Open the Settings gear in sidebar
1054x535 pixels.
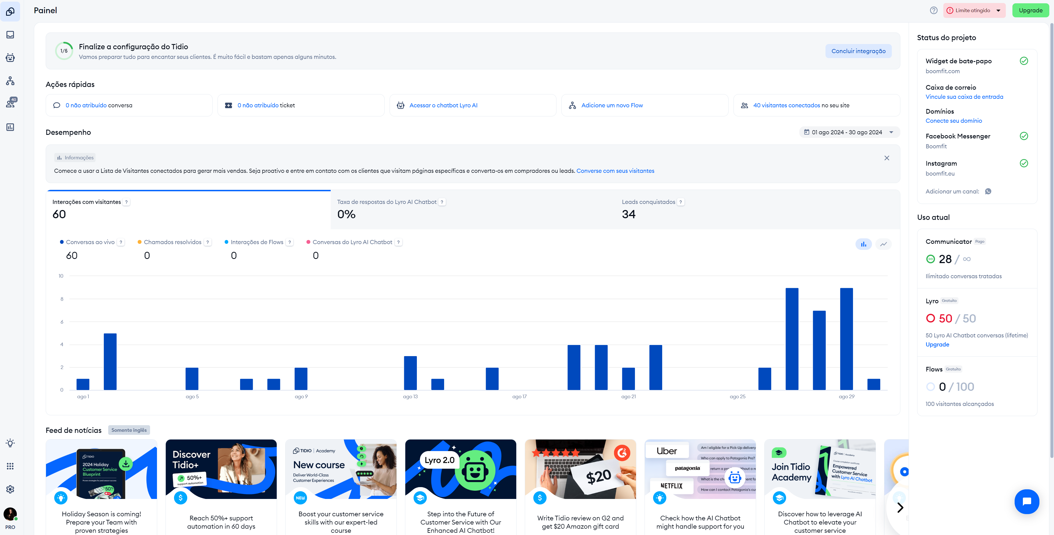tap(10, 489)
